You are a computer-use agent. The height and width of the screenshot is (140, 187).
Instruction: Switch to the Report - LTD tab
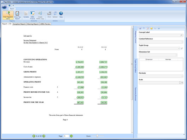click(x=7, y=24)
